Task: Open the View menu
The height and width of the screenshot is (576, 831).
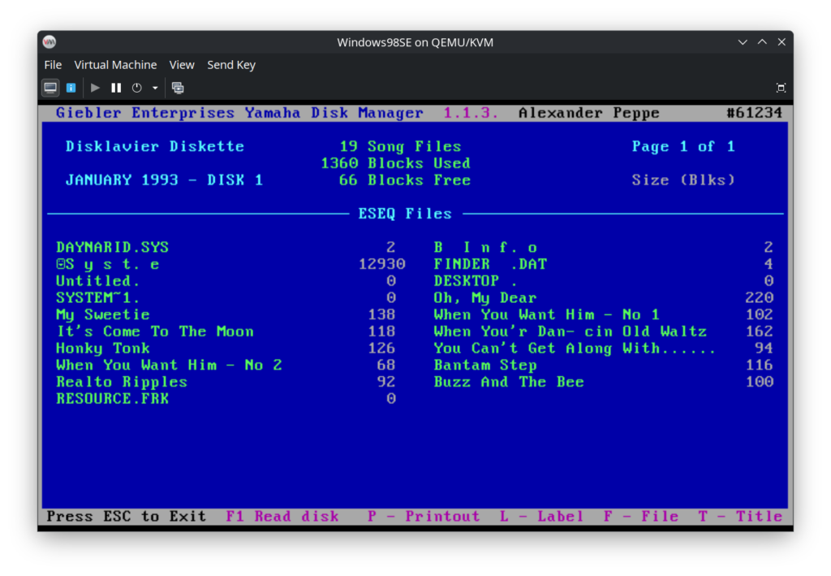Action: [x=182, y=64]
